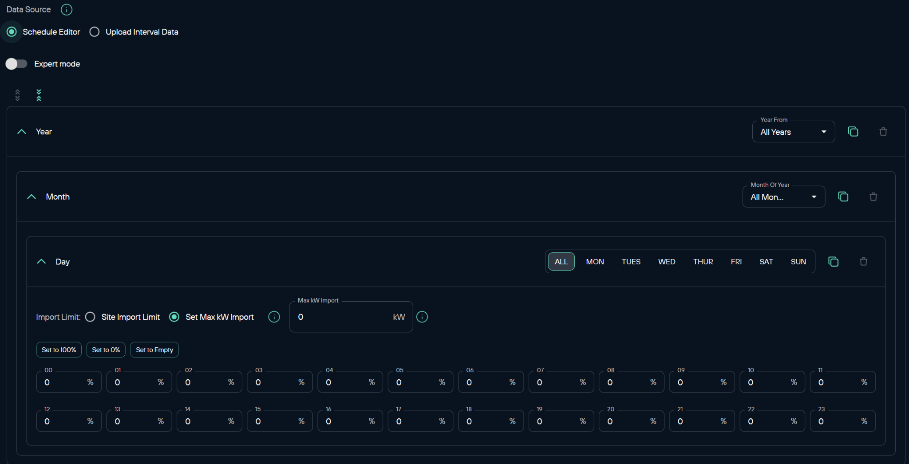This screenshot has width=909, height=464.
Task: Click the hour 06 percentage field
Action: tap(491, 382)
